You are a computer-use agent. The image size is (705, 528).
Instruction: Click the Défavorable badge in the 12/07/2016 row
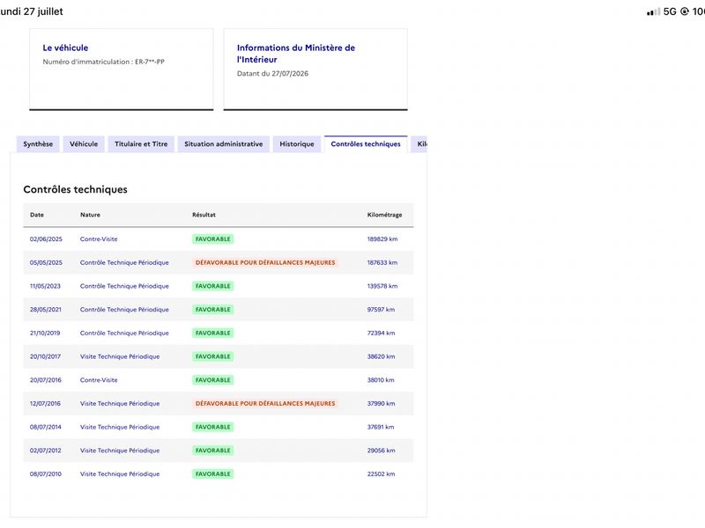point(265,404)
